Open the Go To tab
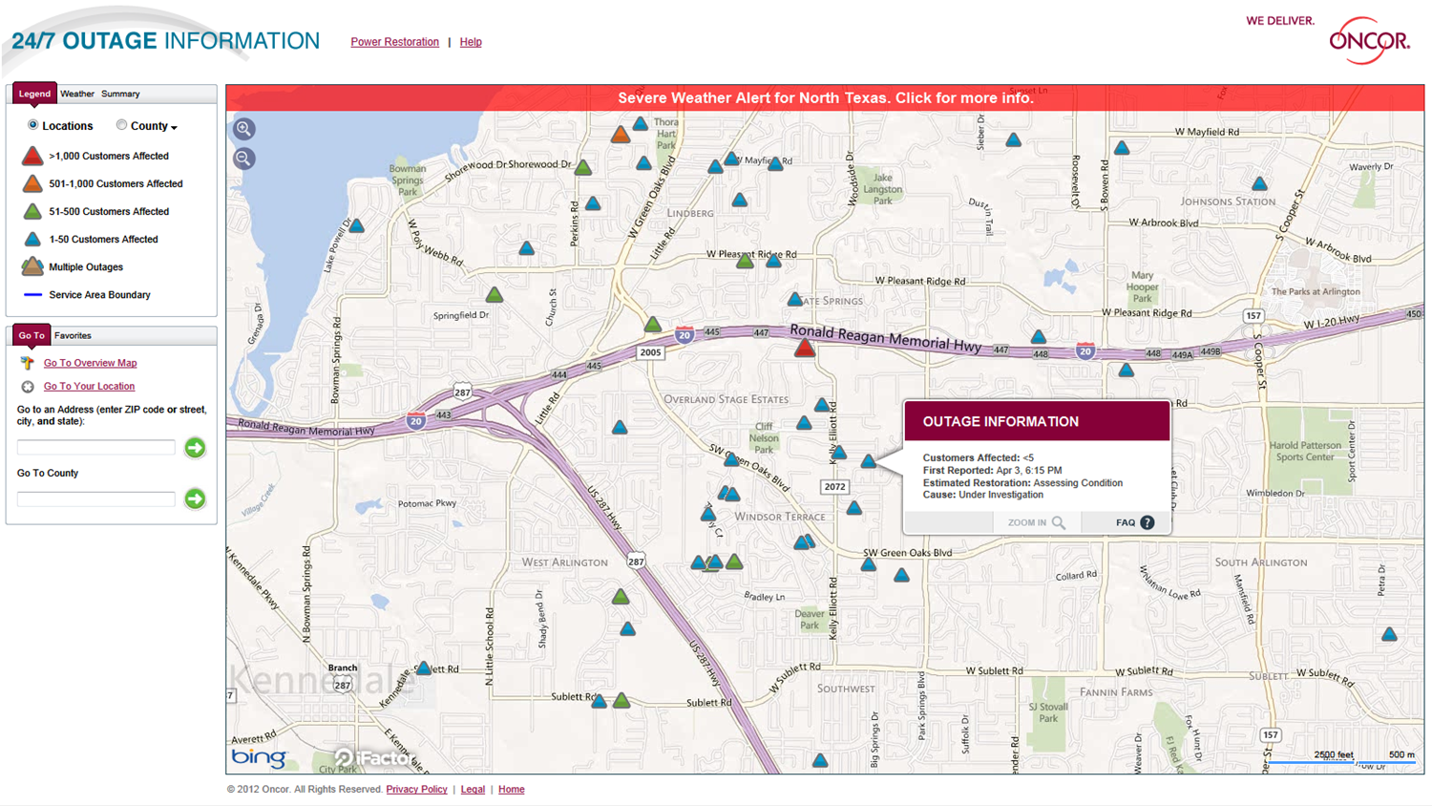This screenshot has height=806, width=1432. coord(32,335)
